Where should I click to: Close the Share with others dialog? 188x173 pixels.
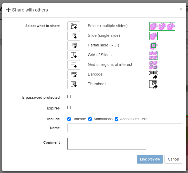(181, 9)
